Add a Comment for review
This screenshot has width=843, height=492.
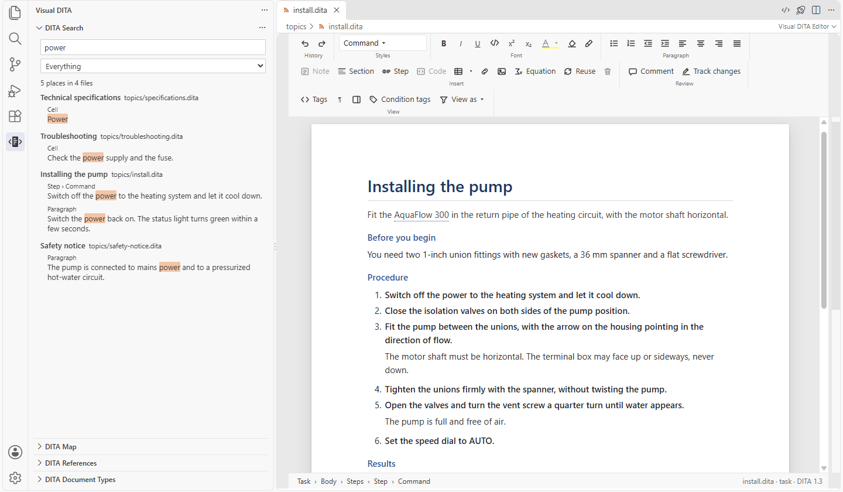tap(651, 71)
